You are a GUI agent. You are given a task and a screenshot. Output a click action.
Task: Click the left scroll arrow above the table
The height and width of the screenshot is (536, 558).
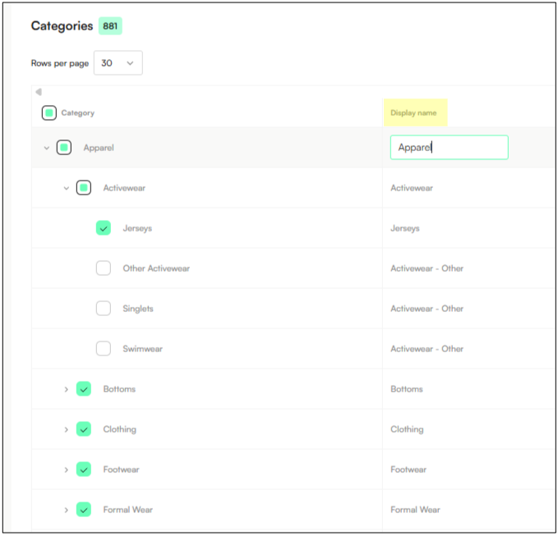(x=39, y=92)
